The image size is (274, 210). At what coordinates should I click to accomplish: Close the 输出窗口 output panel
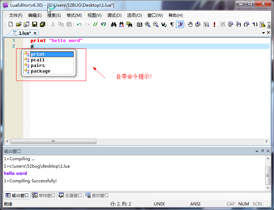pos(268,151)
